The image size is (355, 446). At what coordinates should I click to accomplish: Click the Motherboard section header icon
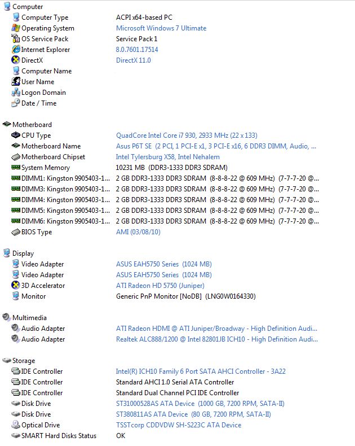7,124
